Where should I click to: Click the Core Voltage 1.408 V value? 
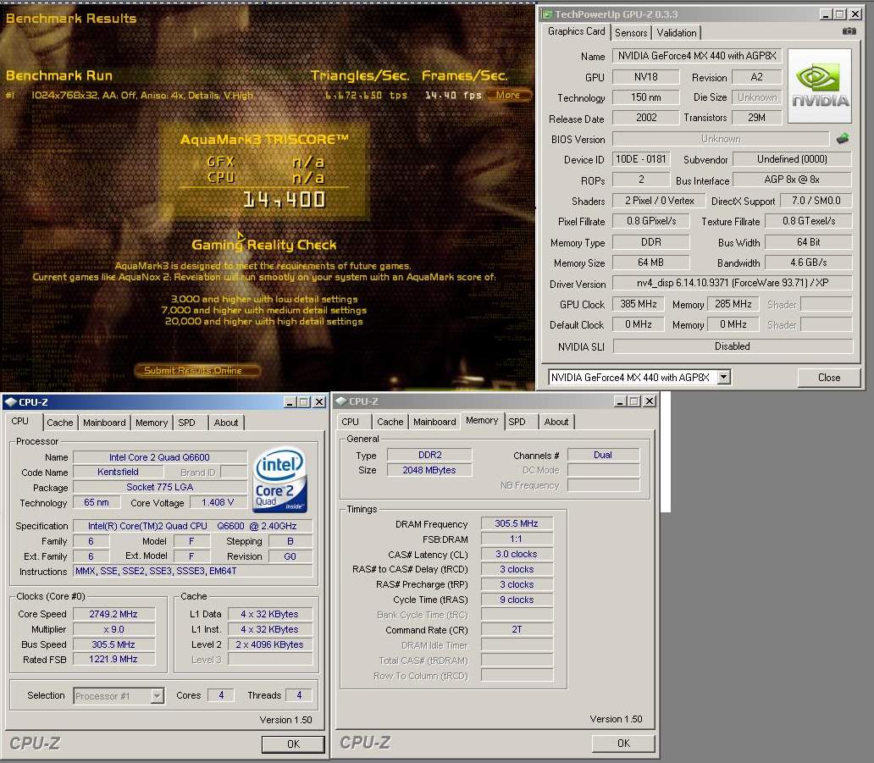point(218,503)
